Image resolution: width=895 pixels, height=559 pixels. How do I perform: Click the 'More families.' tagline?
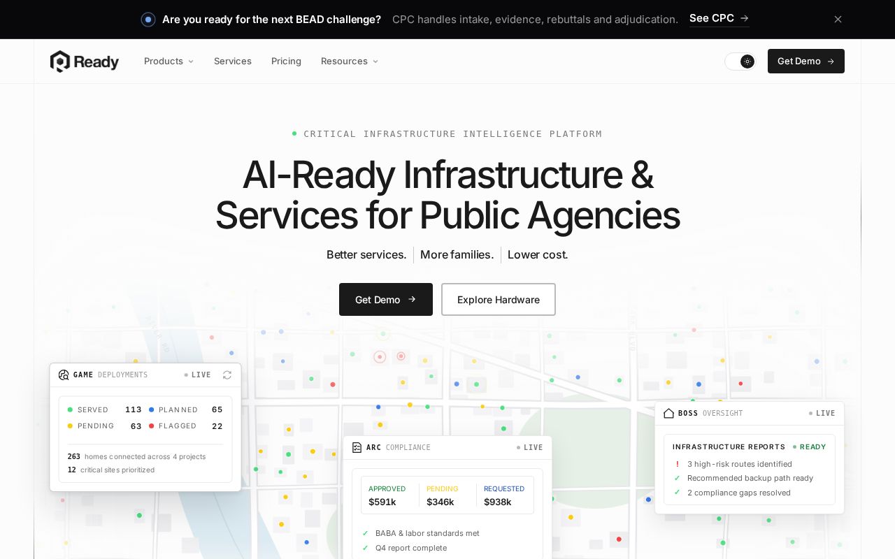(x=457, y=255)
